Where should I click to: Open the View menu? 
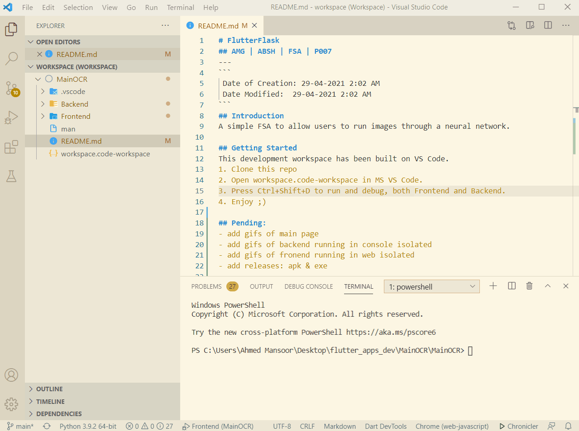click(110, 7)
